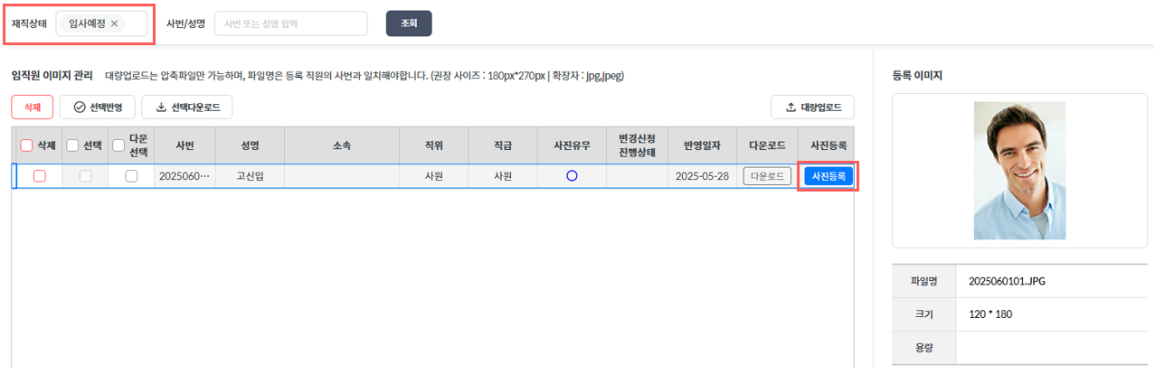This screenshot has height=374, width=1155.
Task: Select the 고신입 name cell
Action: pos(251,176)
